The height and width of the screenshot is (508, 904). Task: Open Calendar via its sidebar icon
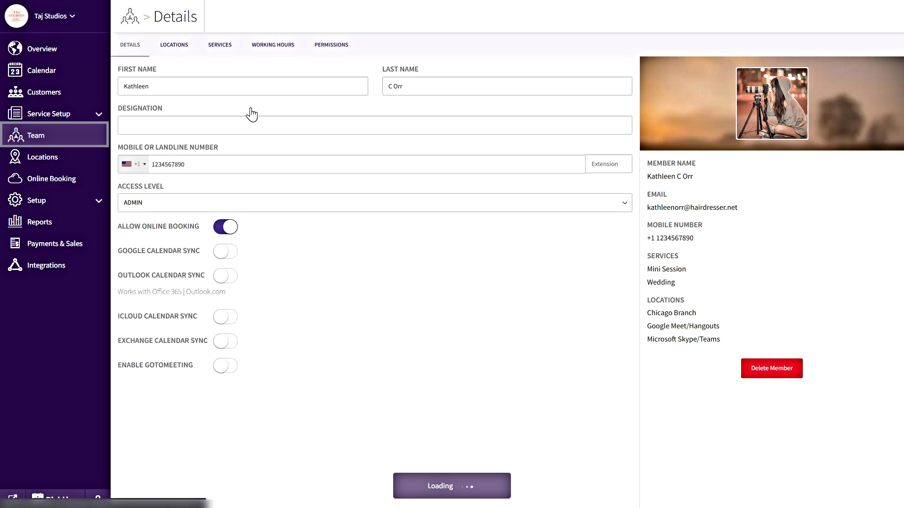coord(15,70)
